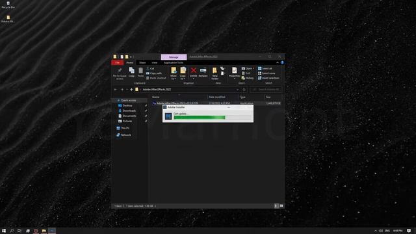The height and width of the screenshot is (234, 416).
Task: Open the Move to menu
Action: pos(174,73)
